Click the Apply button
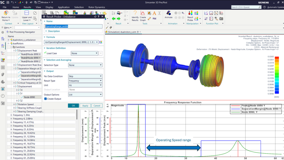The width and height of the screenshot is (284, 160). coord(85,106)
